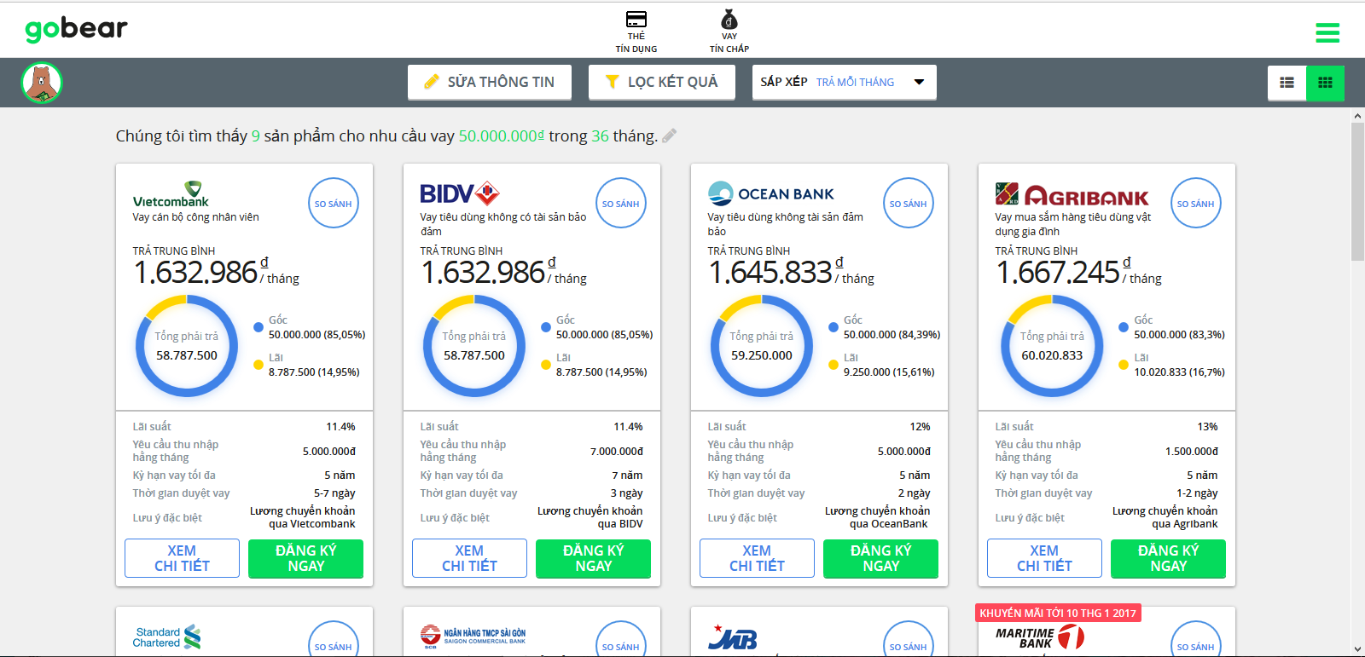
Task: View Xem chi tiết for Vietcombank loan
Action: tap(182, 558)
